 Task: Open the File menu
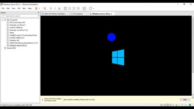3,8
